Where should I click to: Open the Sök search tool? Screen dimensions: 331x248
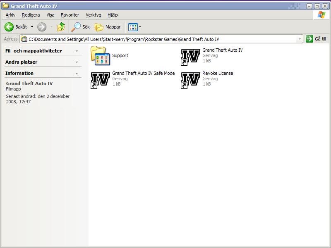click(x=81, y=27)
